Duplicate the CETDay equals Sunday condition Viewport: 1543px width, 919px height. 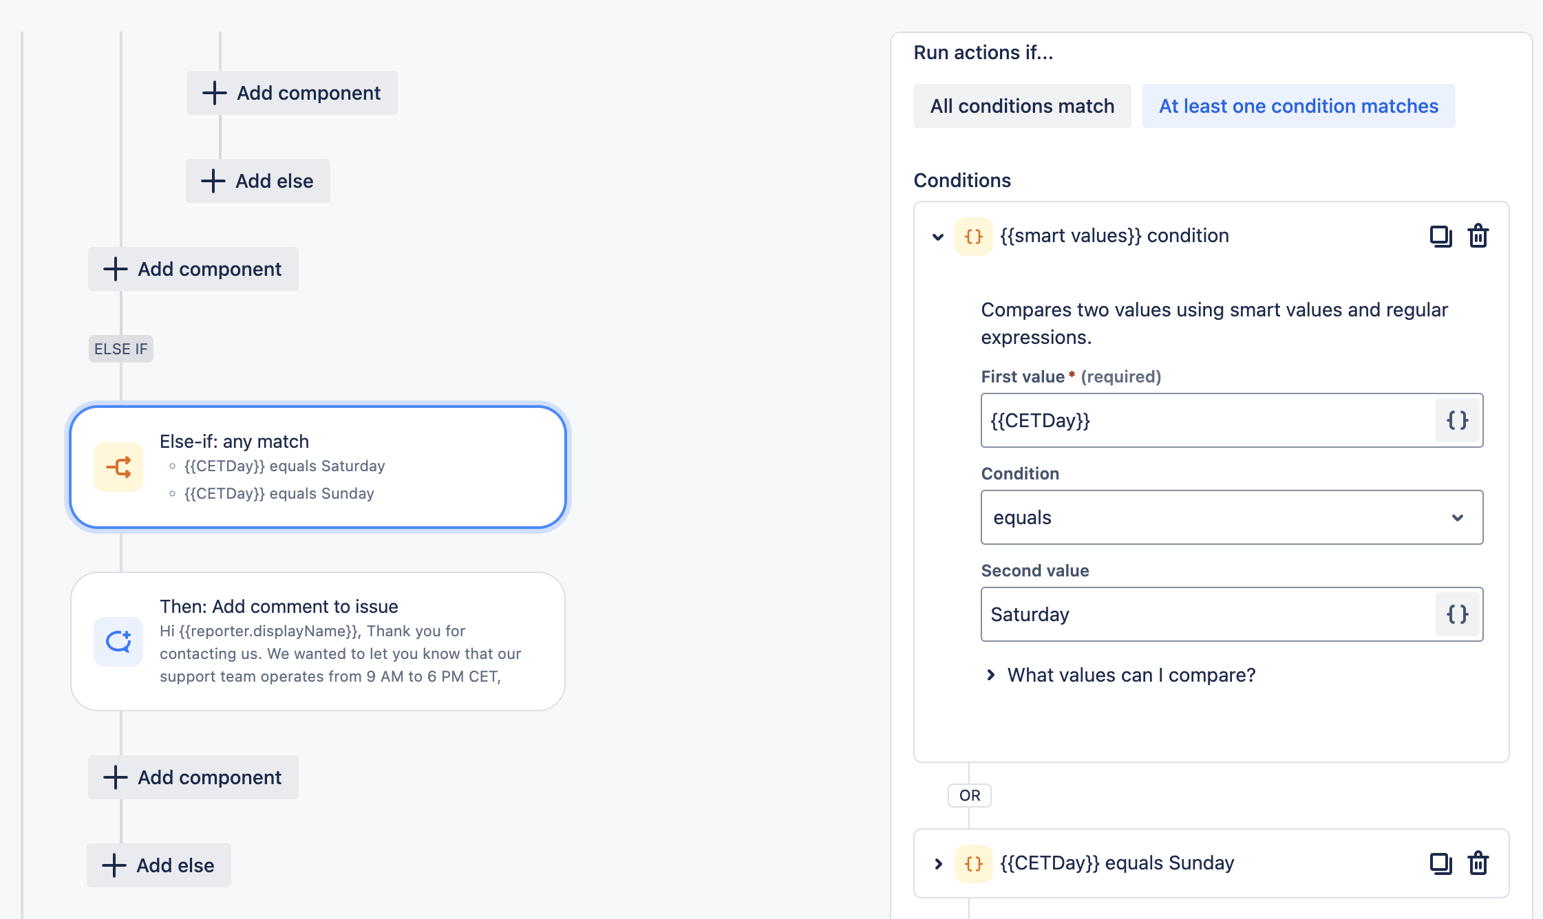pos(1440,863)
